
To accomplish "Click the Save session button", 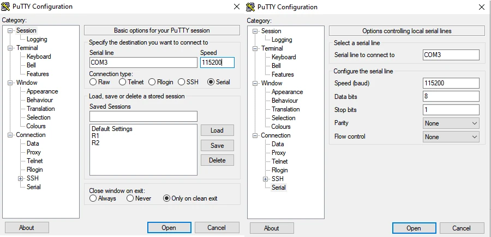I will 217,146.
